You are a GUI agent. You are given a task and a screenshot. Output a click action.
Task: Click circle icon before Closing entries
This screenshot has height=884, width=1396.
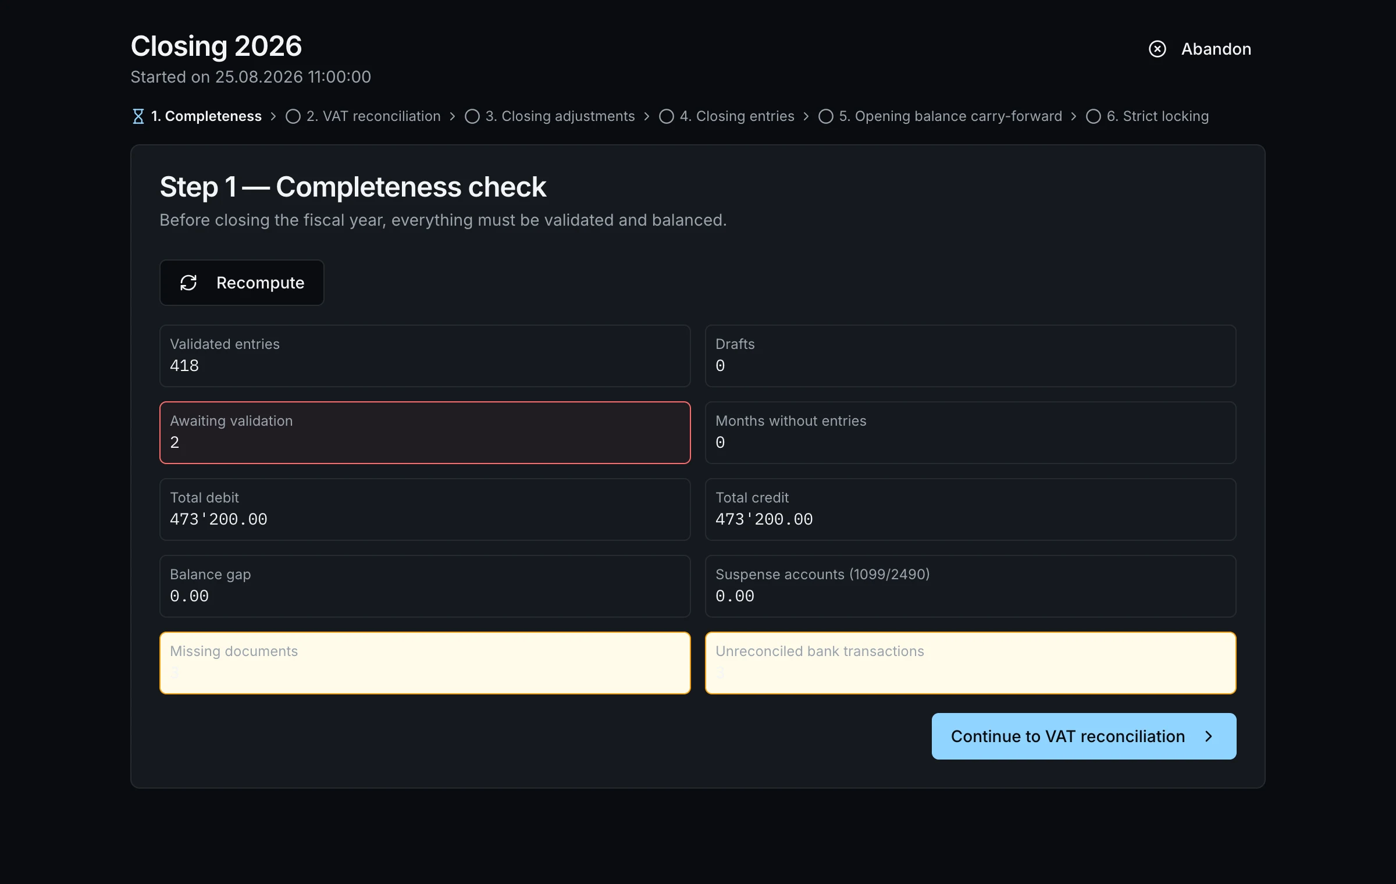[667, 116]
